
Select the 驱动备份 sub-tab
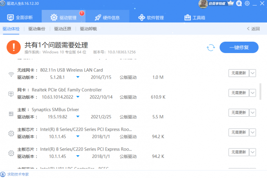point(37,29)
